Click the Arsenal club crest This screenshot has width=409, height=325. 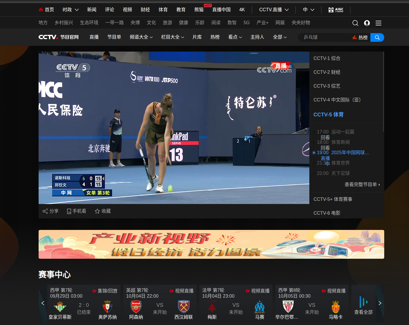136,307
